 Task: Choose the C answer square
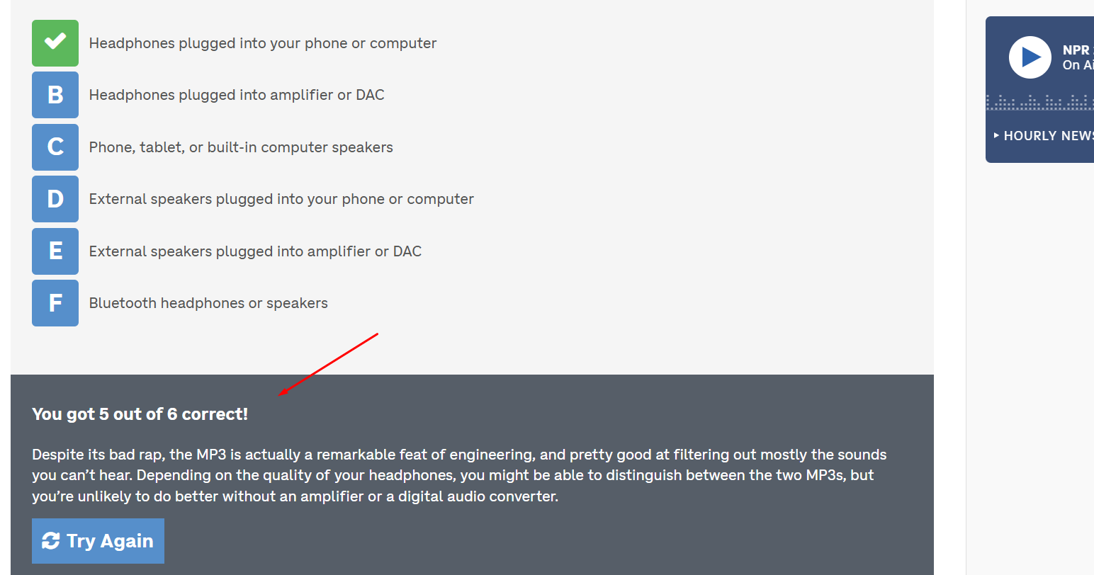click(x=55, y=147)
